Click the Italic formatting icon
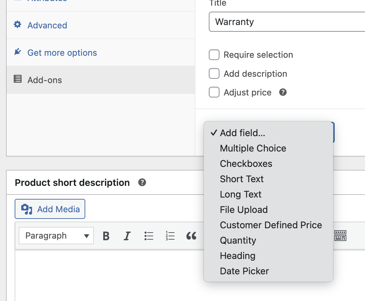 point(127,236)
